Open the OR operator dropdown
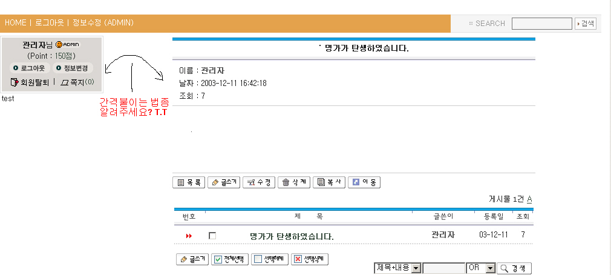This screenshot has height=275, width=611. coord(480,268)
